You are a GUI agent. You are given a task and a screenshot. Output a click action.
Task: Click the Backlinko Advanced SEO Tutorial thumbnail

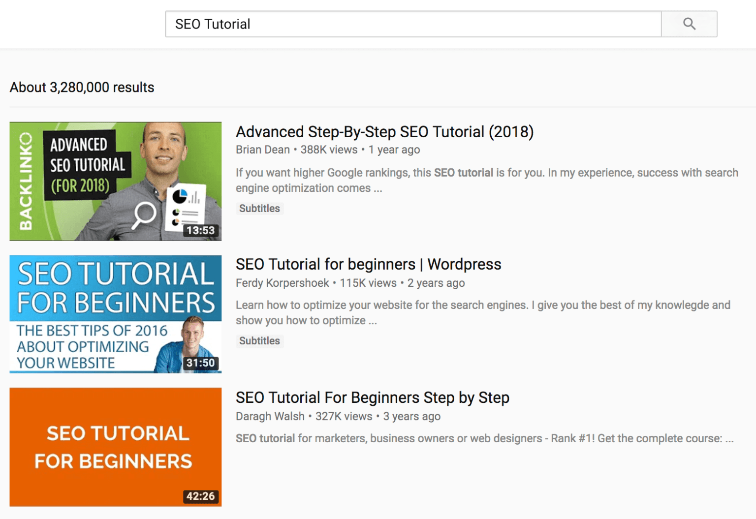[115, 181]
